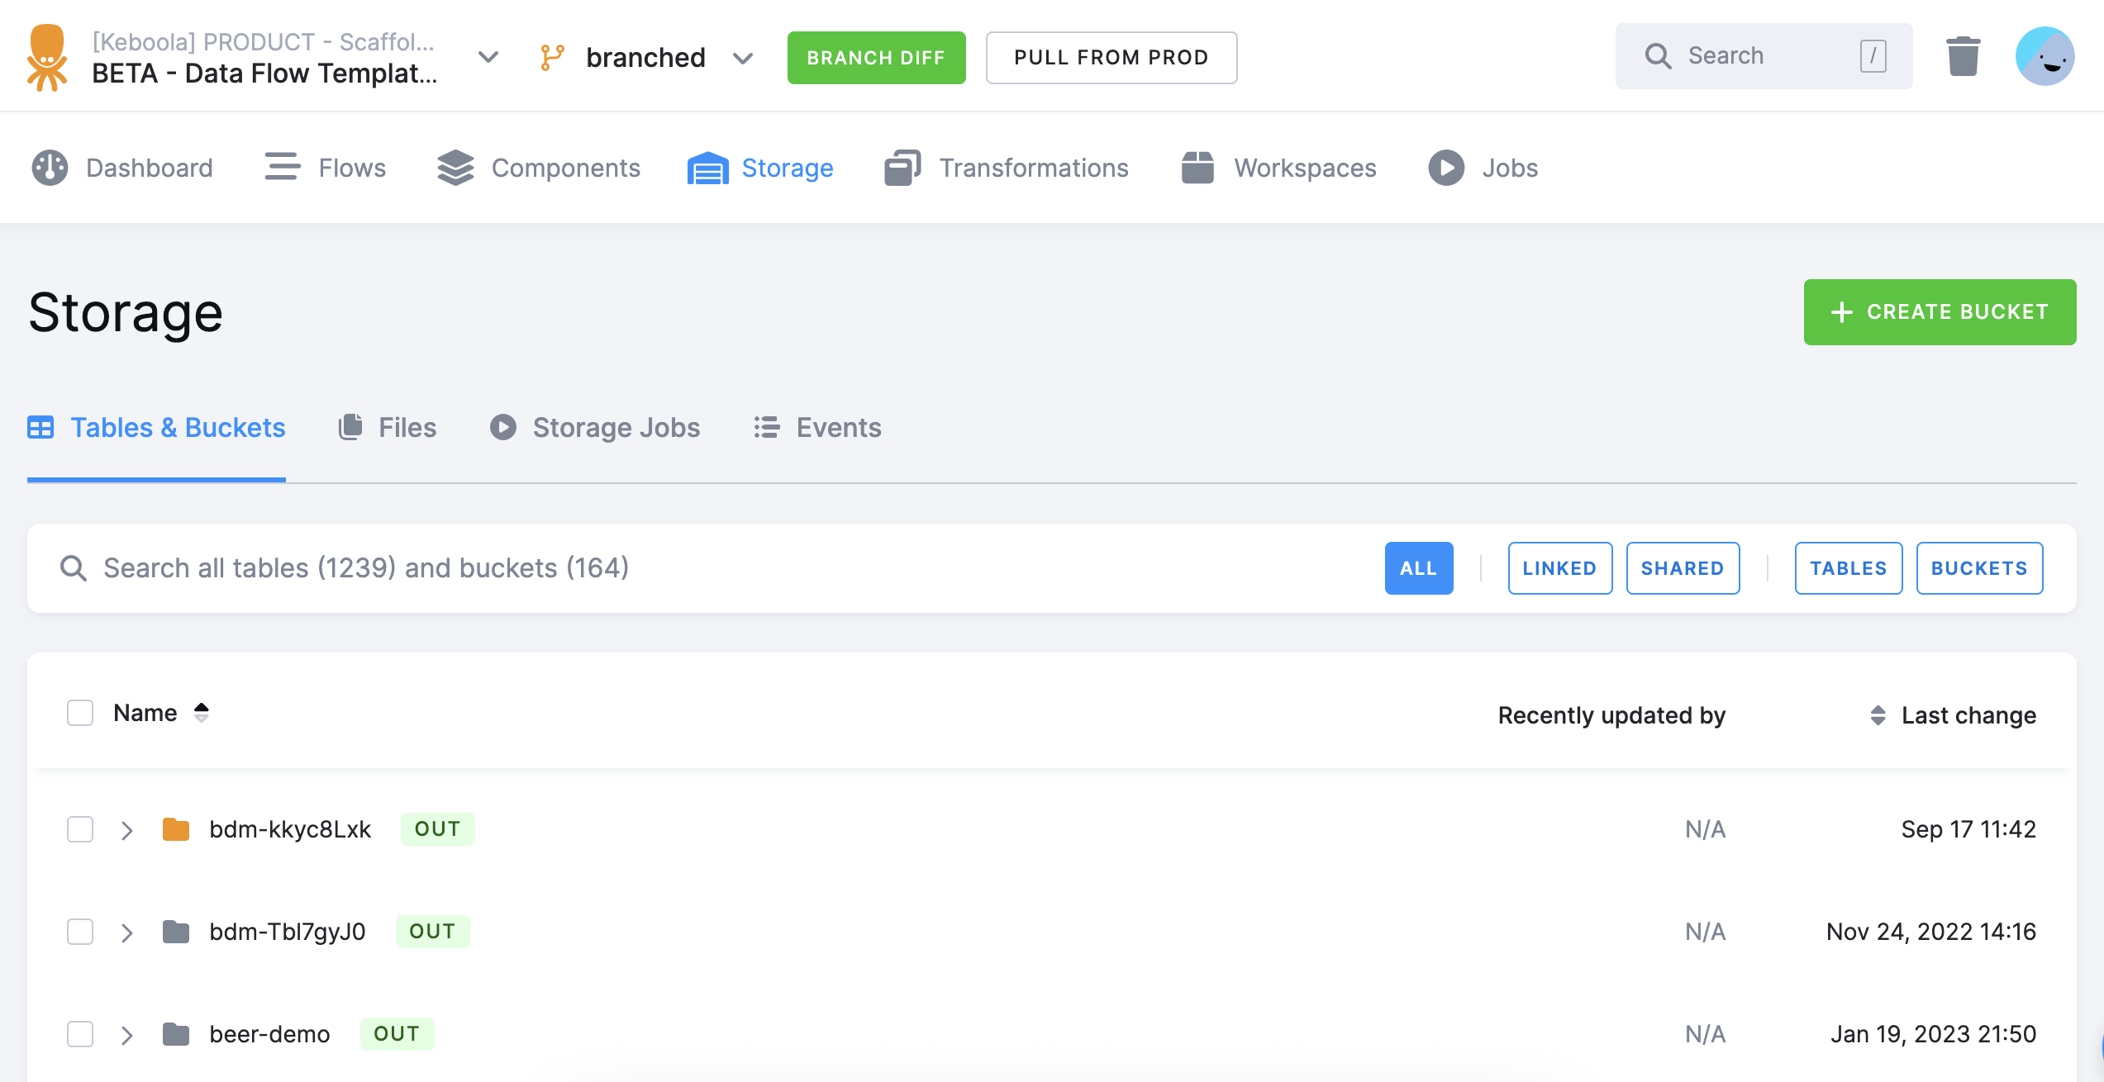Click the trash icon in the top bar
This screenshot has height=1082, width=2104.
[1963, 55]
